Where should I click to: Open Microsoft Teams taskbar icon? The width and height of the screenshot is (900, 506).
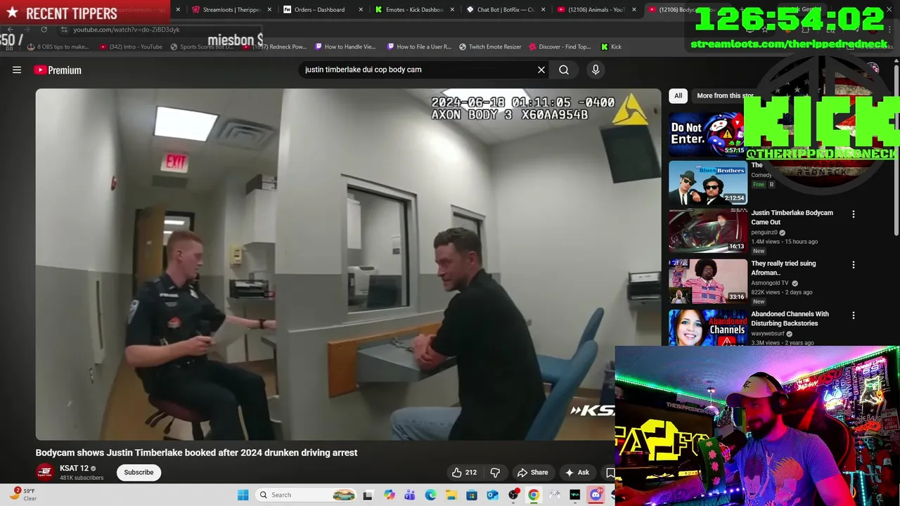pos(409,495)
